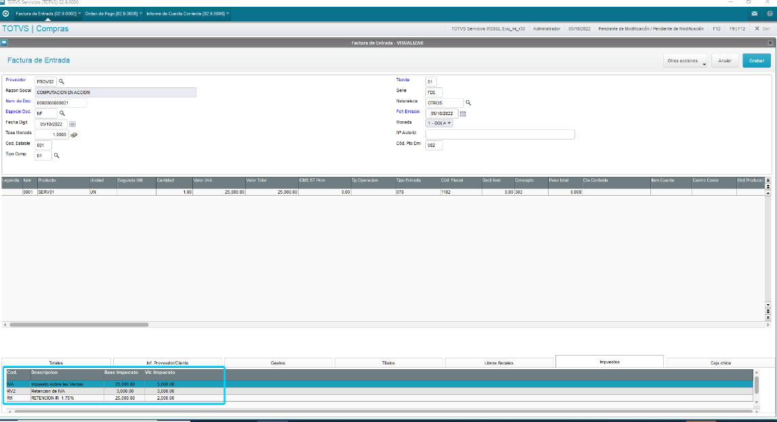Click the Cod. Estable 001 field

[x=43, y=145]
